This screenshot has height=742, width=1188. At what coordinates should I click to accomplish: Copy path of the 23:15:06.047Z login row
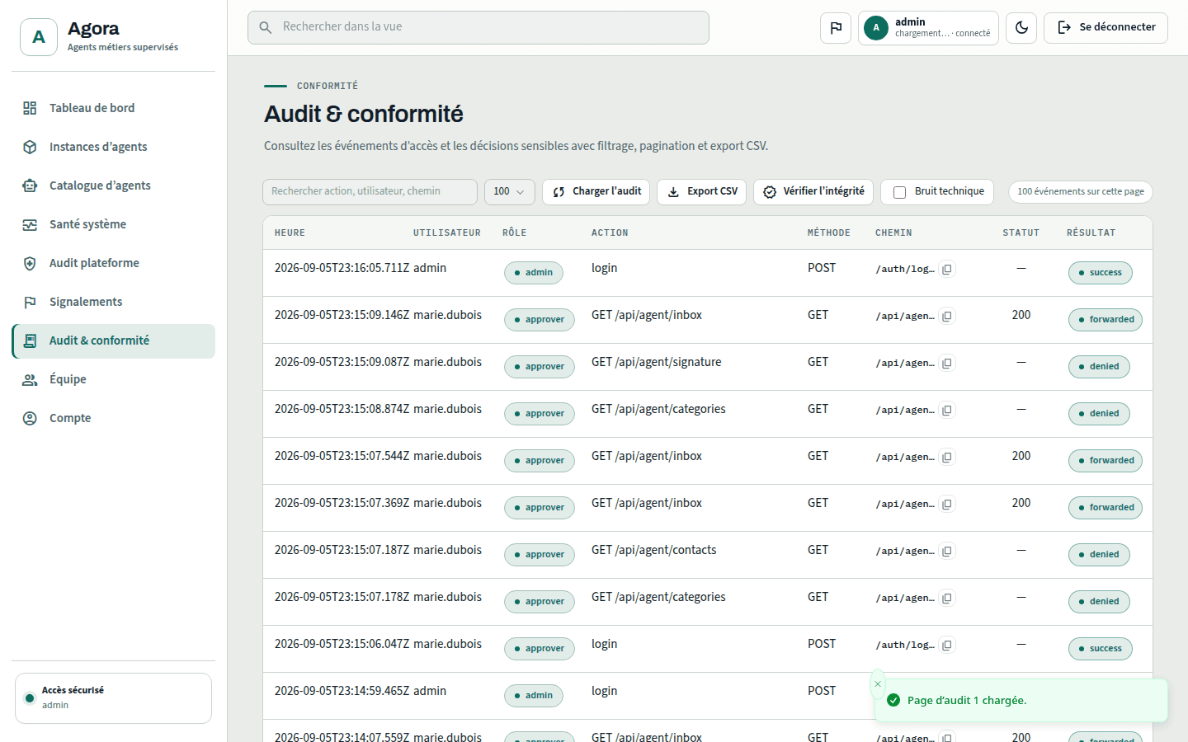[947, 646]
